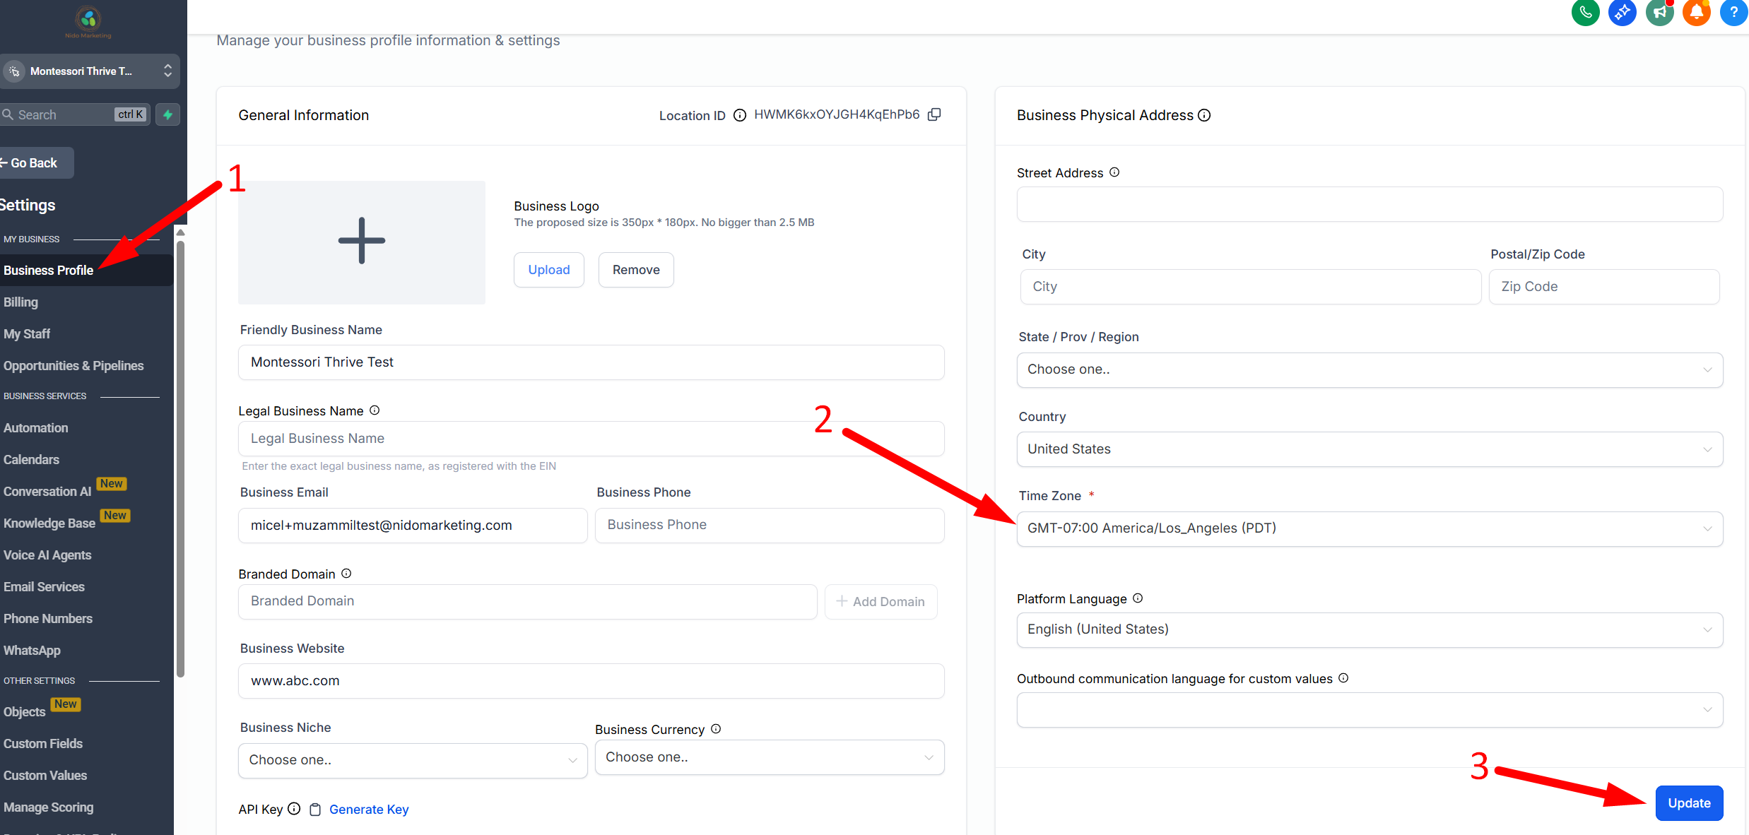The width and height of the screenshot is (1749, 835).
Task: Open My Staff settings
Action: 27,333
